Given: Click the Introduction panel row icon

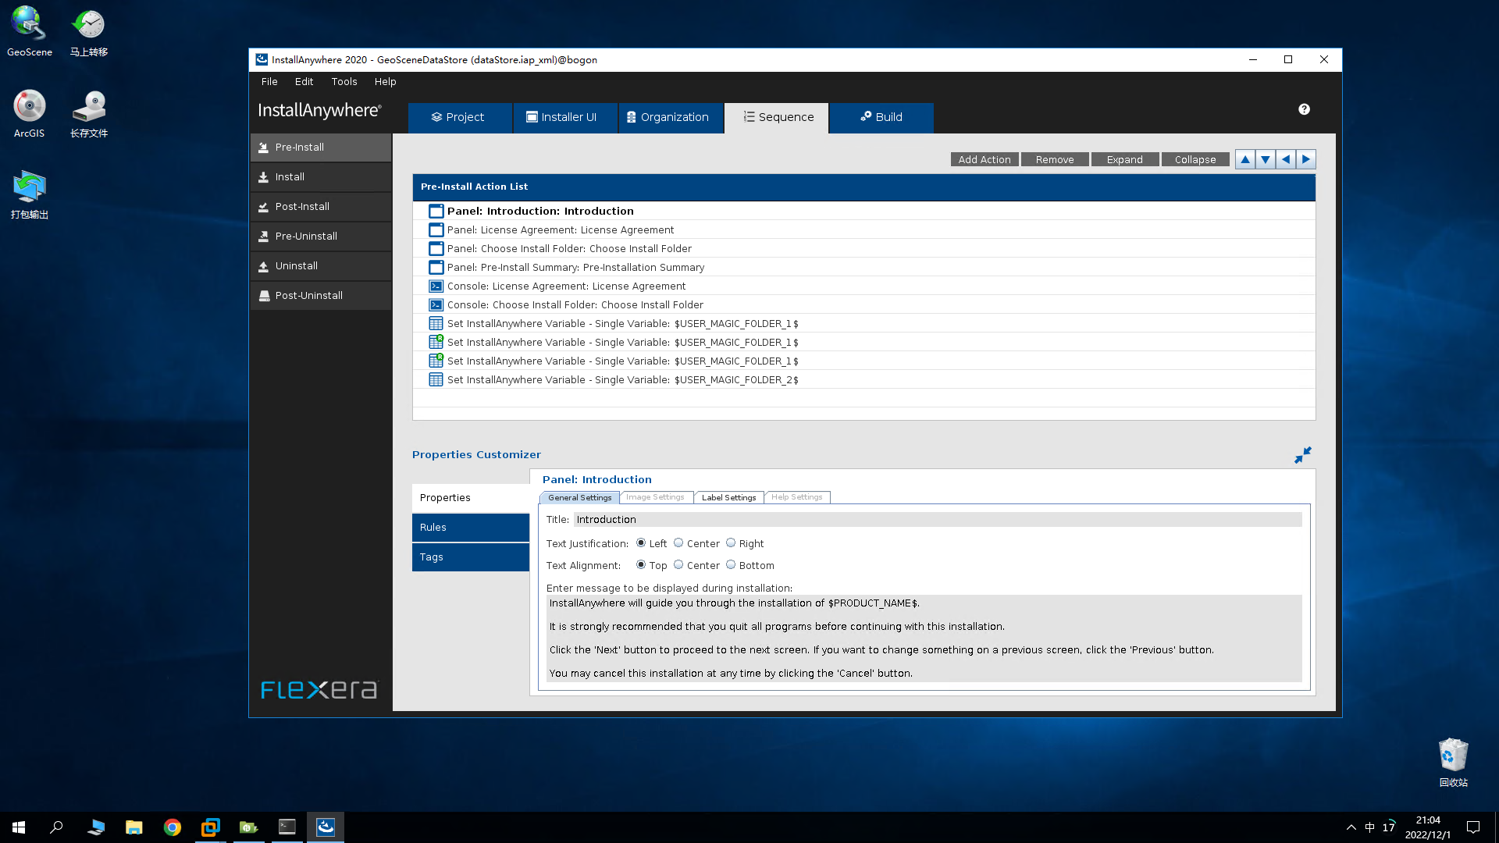Looking at the screenshot, I should coord(436,212).
